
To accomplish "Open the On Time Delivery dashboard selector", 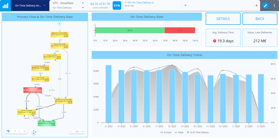I will [30, 5].
